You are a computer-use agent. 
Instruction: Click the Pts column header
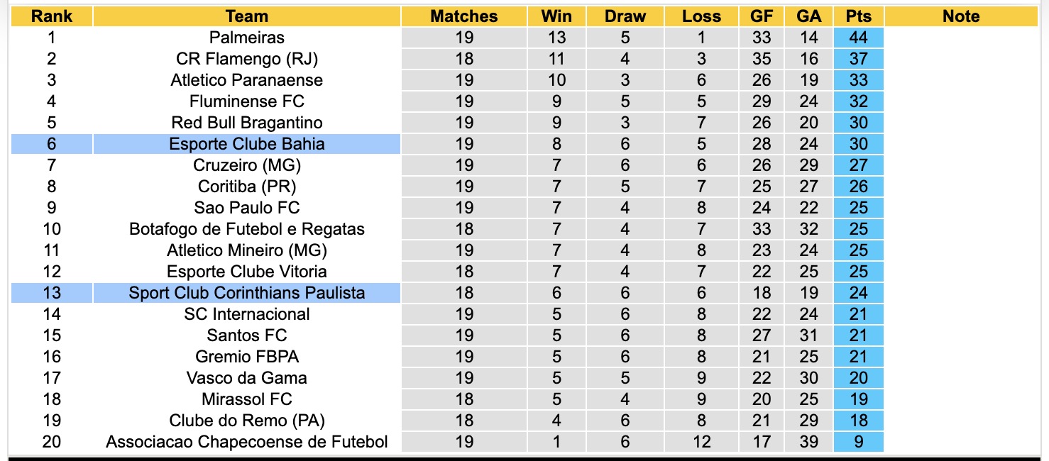point(859,16)
